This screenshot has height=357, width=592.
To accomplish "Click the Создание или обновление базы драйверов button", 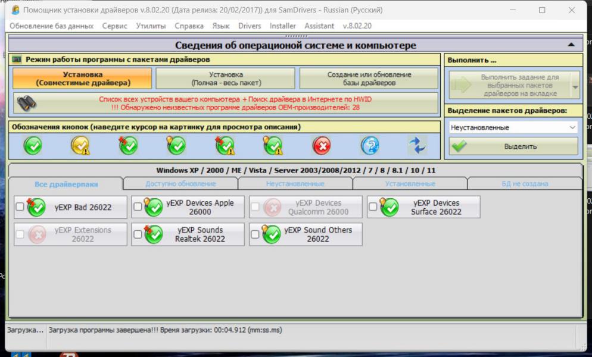I will 369,79.
